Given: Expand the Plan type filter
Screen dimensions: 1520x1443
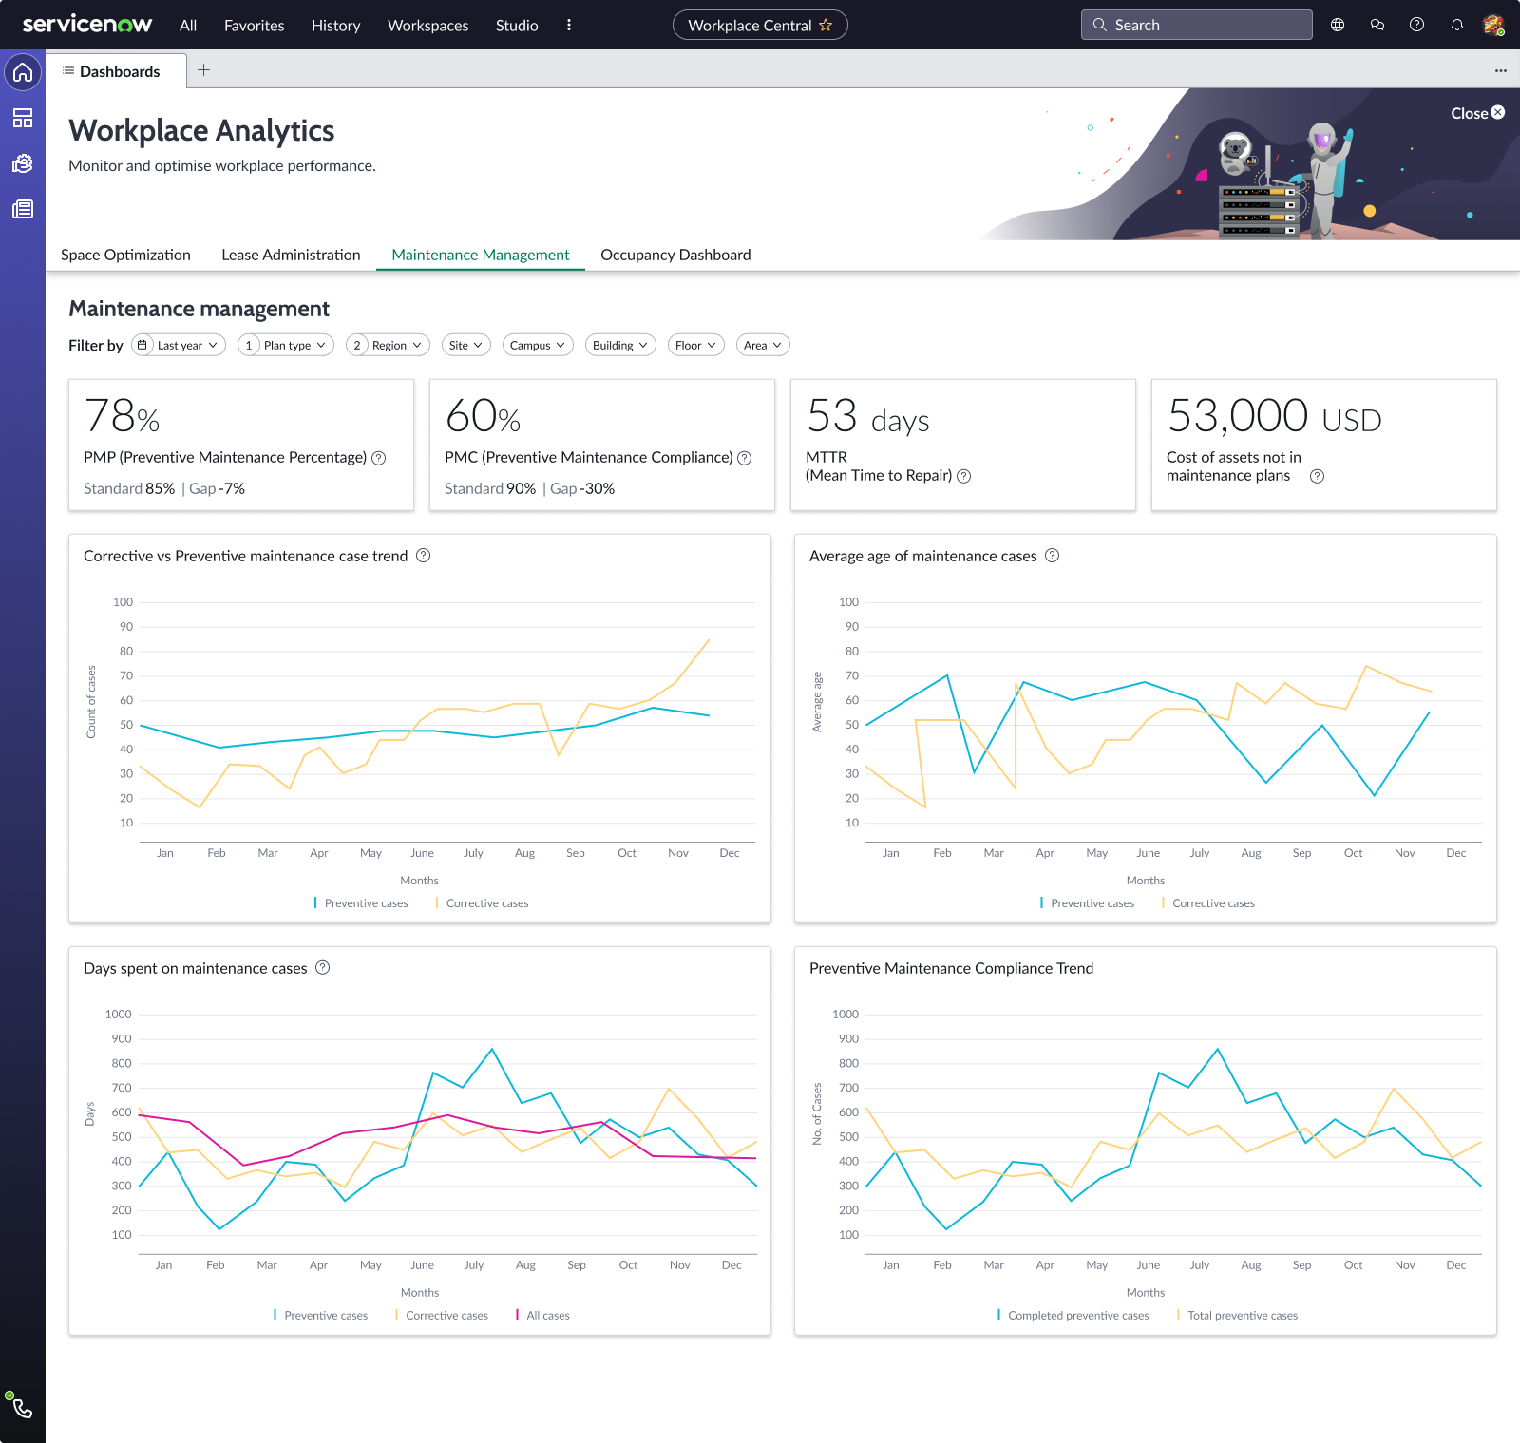Looking at the screenshot, I should tap(286, 345).
